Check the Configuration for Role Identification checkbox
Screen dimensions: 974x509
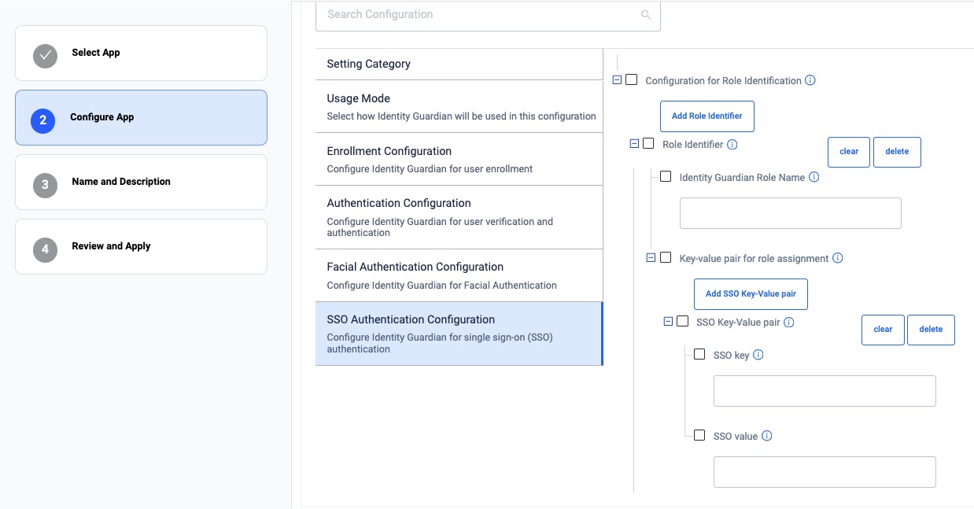632,80
